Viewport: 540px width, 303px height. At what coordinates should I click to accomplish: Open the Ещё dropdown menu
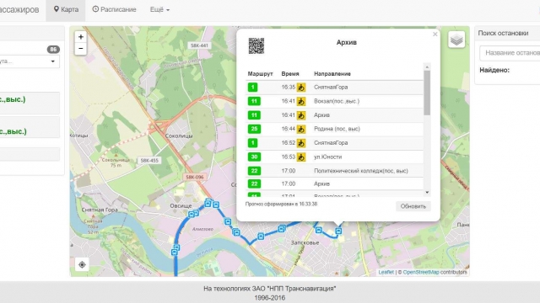coord(159,9)
